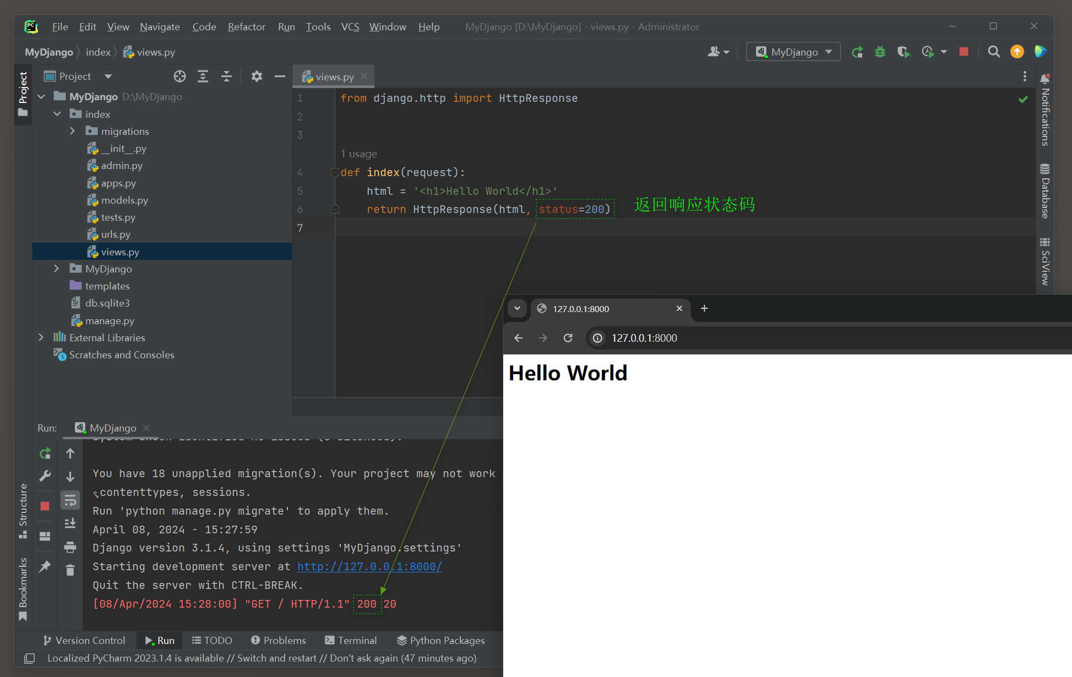Toggle the Project side tool window

click(x=23, y=94)
